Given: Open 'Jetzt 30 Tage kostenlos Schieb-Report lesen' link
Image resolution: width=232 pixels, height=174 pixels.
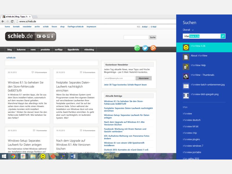Looking at the screenshot, I should click(125, 85).
